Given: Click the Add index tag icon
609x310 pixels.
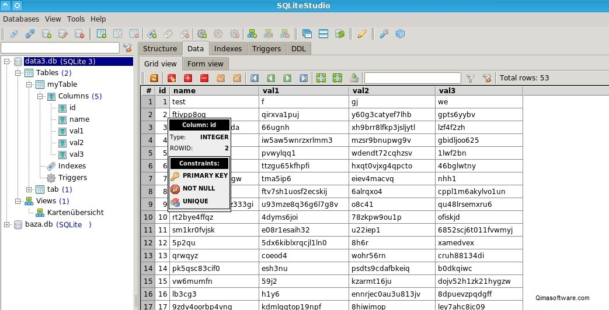Looking at the screenshot, I should tap(152, 34).
